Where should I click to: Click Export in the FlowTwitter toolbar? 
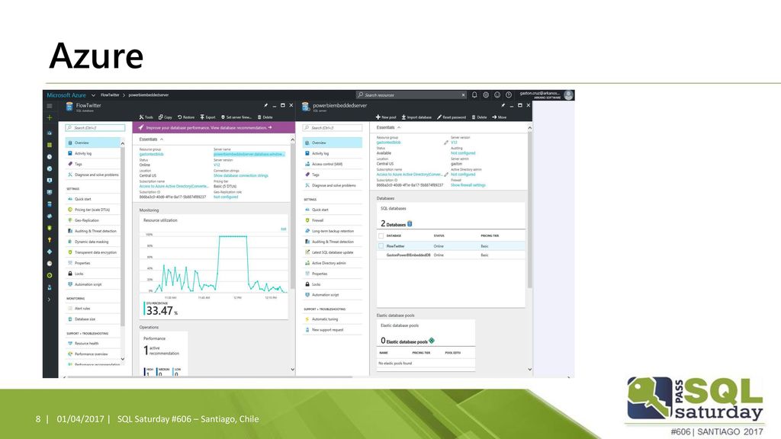208,117
